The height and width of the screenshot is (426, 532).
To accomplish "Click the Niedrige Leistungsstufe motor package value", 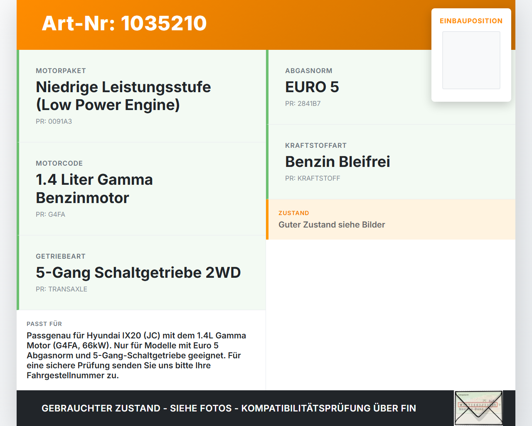I will point(123,96).
